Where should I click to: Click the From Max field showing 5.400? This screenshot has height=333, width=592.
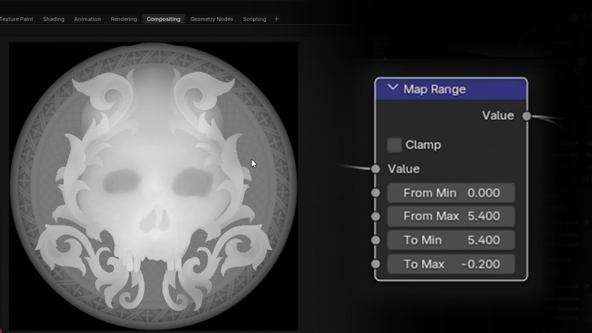point(451,216)
